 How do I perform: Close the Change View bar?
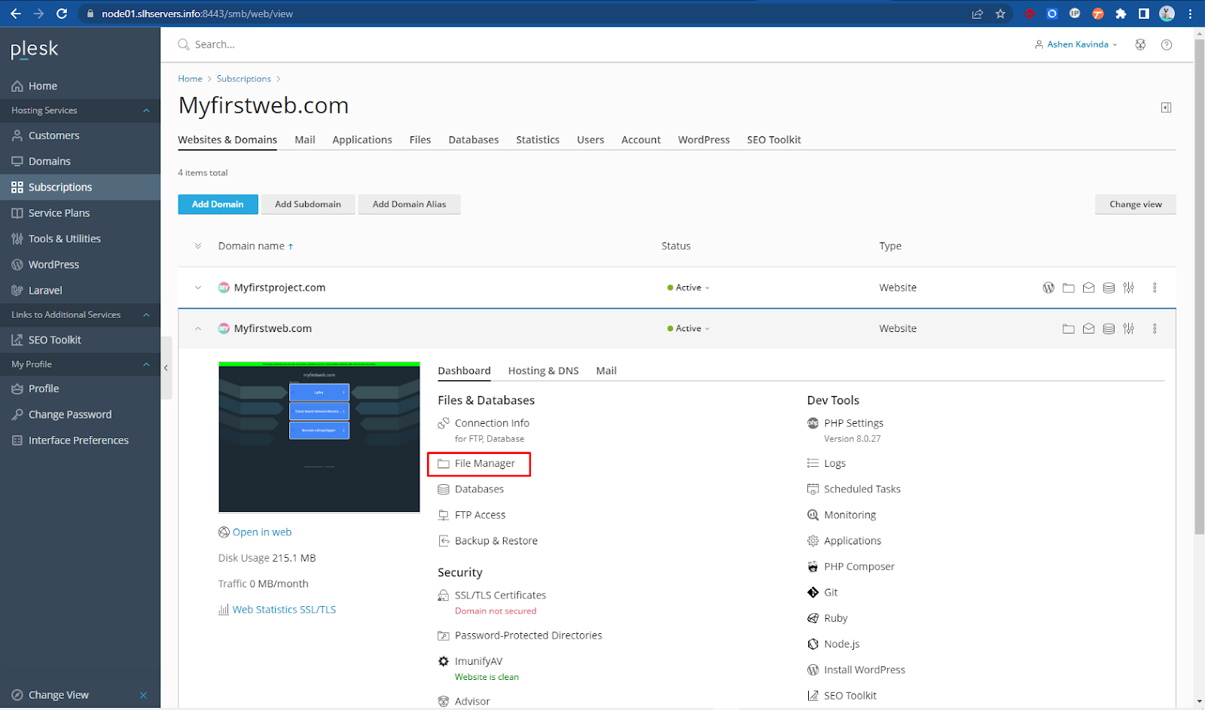(143, 695)
